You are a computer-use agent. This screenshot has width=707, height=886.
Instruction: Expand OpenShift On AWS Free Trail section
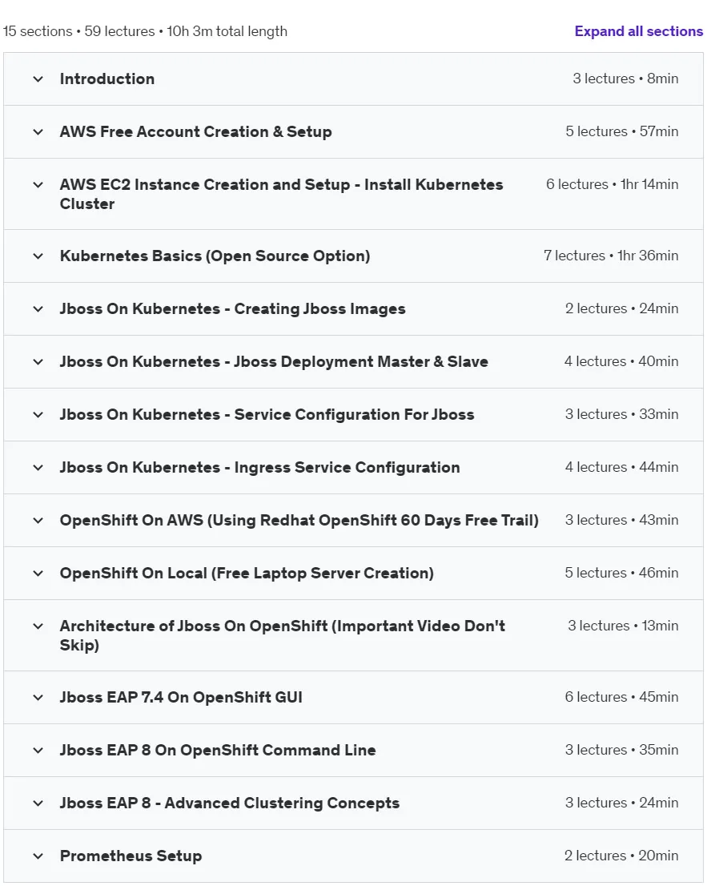click(354, 521)
